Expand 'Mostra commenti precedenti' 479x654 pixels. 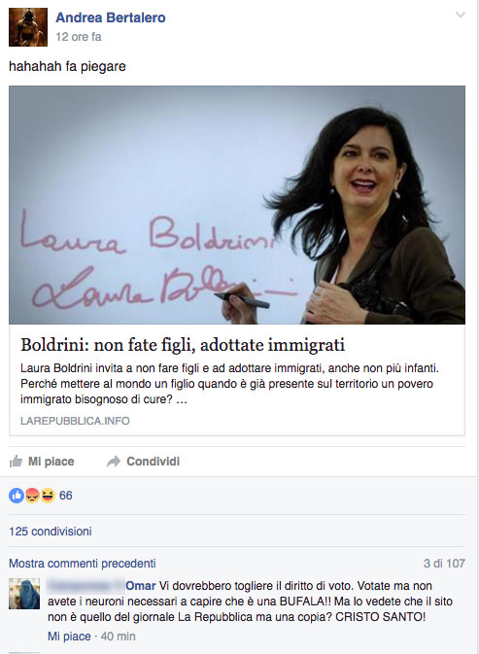pos(83,564)
